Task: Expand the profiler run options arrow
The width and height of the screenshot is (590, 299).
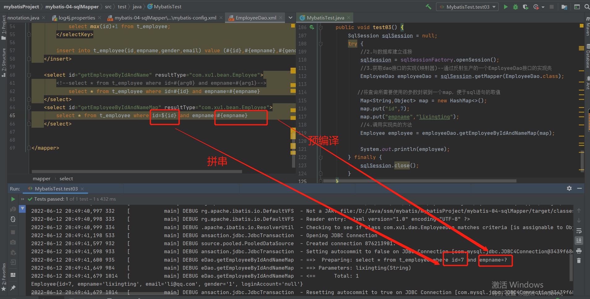Action: tap(543, 7)
